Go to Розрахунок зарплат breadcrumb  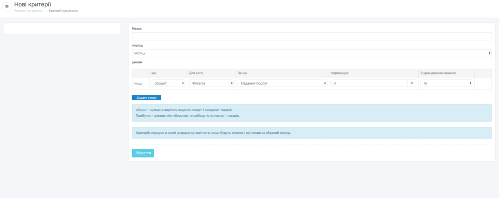point(28,10)
